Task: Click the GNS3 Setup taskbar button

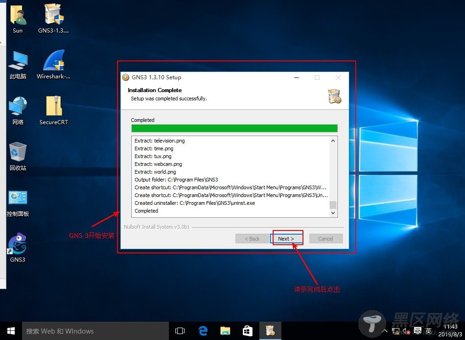Action: (x=270, y=331)
